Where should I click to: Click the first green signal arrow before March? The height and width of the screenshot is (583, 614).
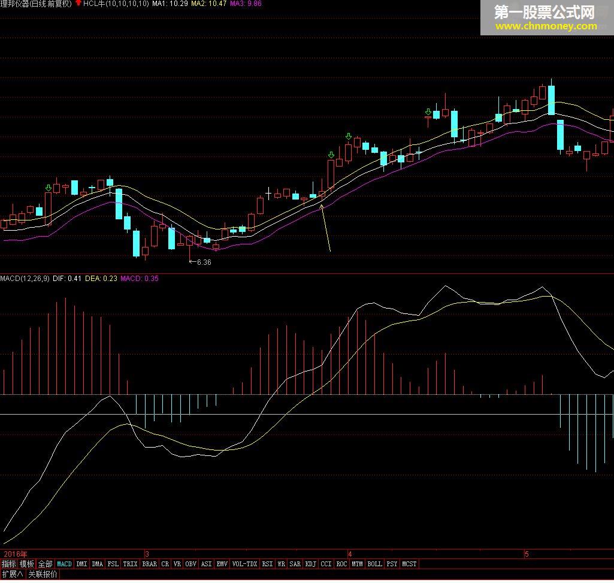[x=48, y=188]
